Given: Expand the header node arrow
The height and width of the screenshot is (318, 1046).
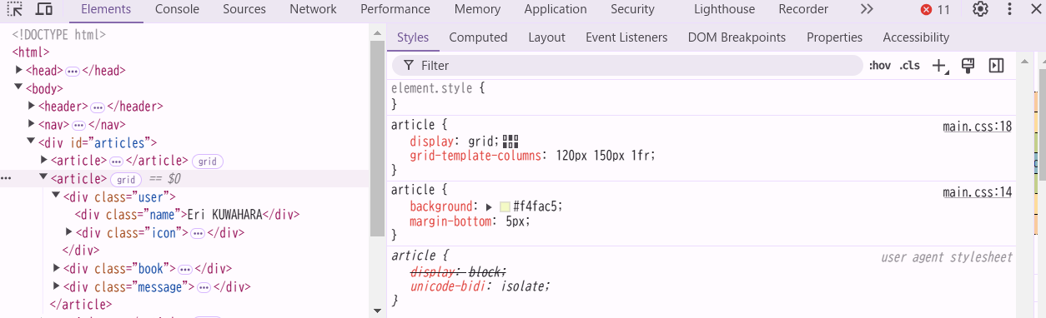Looking at the screenshot, I should 32,106.
